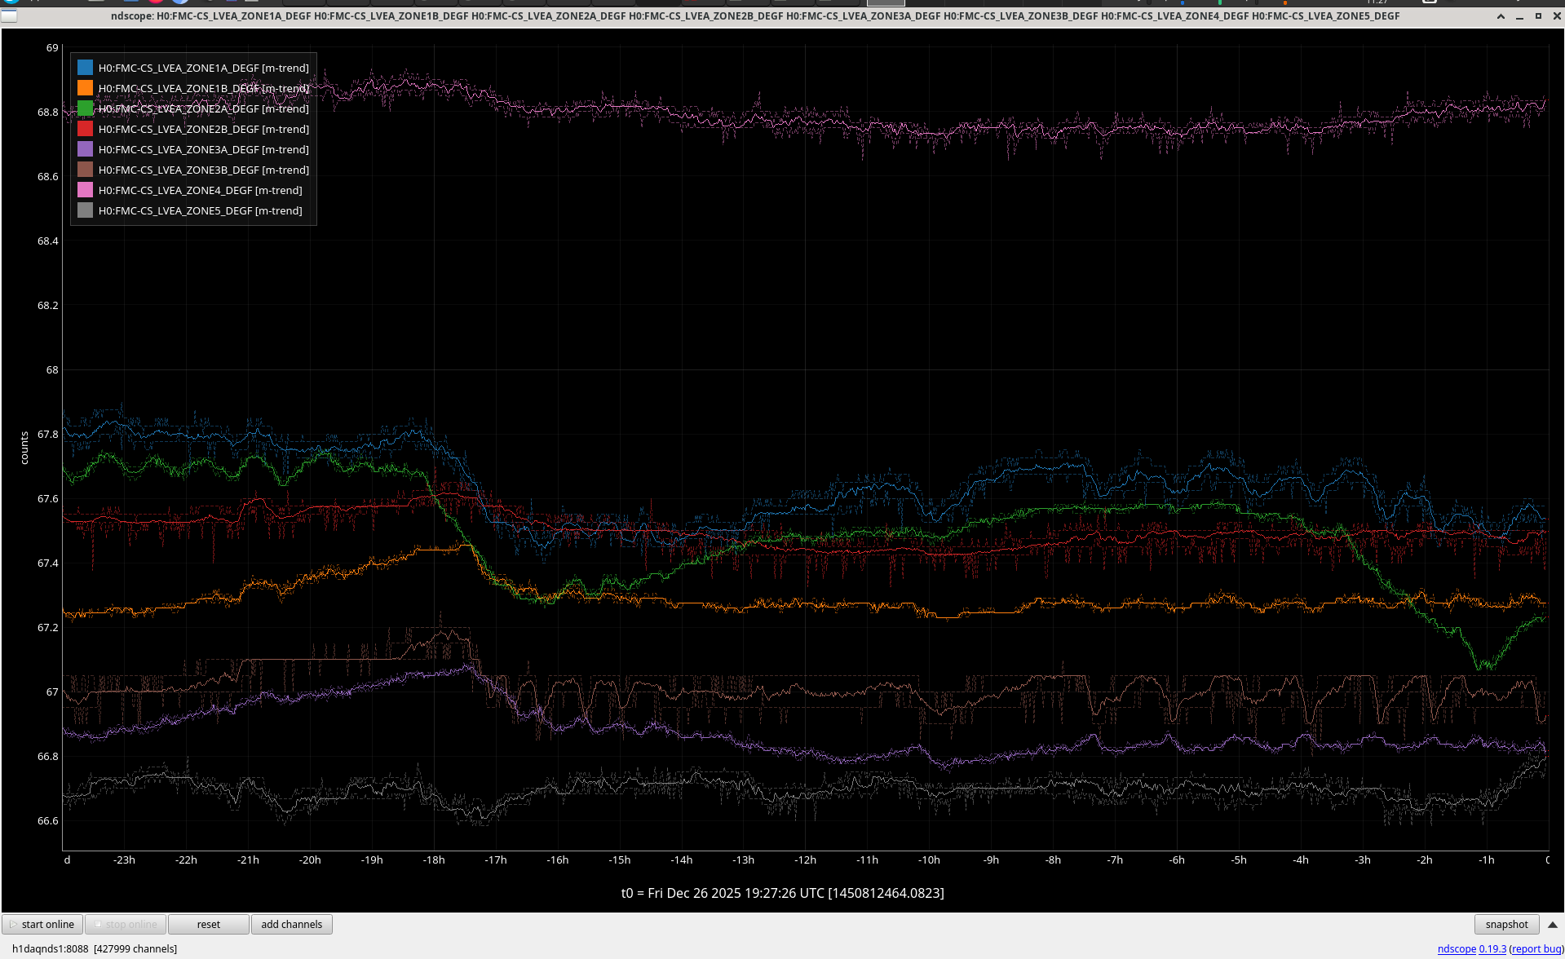Open the window menu icon in title bar
The image size is (1565, 959).
9,16
